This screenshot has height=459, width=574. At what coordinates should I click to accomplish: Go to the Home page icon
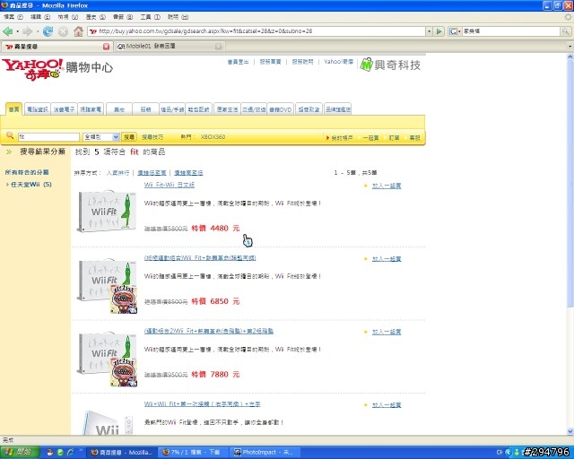point(78,31)
